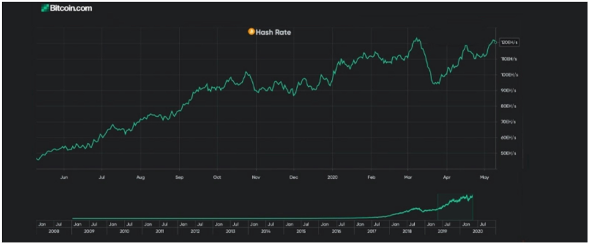
Task: Click the Mar label on main chart axis
Action: [x=408, y=177]
